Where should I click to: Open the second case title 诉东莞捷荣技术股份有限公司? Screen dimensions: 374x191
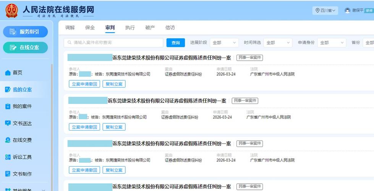(x=167, y=101)
